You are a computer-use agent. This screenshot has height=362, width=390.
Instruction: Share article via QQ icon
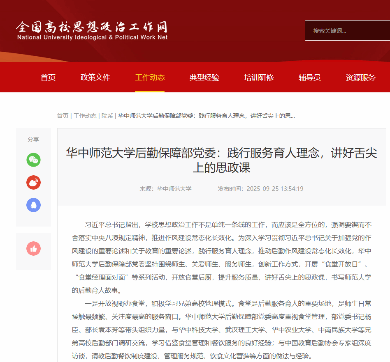[33, 205]
